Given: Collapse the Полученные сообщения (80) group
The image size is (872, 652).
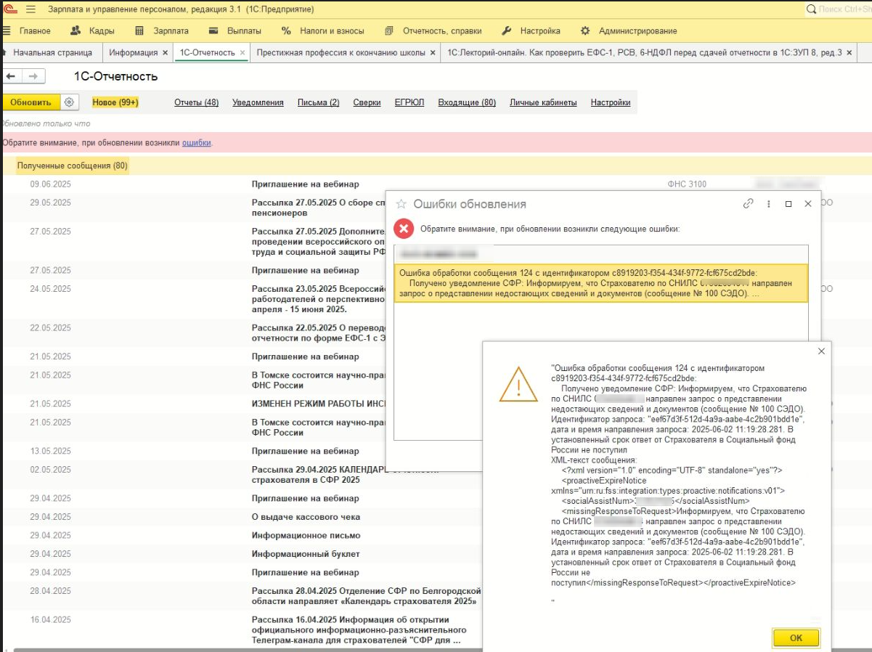Looking at the screenshot, I should click(x=73, y=166).
